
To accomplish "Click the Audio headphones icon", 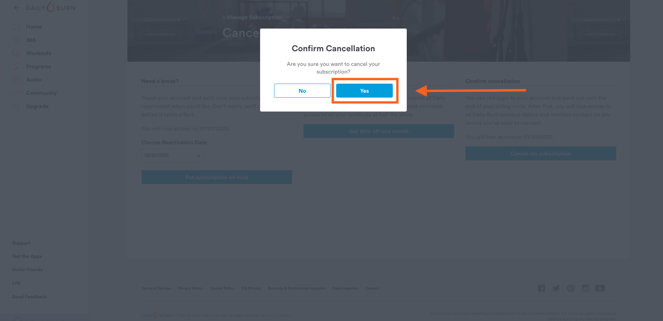I will coord(16,80).
